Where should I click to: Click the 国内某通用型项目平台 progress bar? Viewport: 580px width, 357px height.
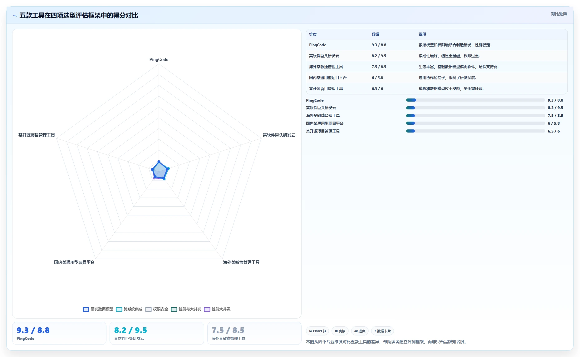475,123
